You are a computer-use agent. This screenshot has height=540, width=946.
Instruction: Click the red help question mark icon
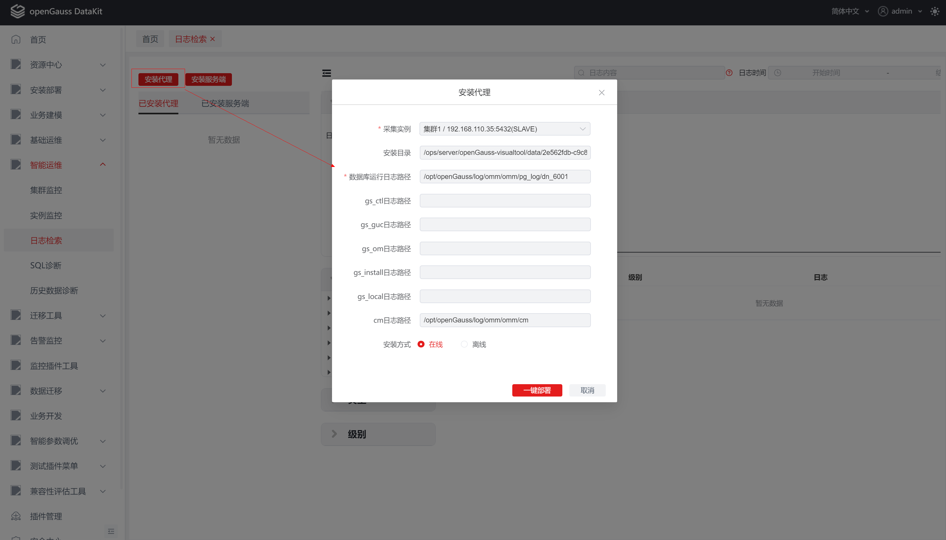(x=729, y=73)
